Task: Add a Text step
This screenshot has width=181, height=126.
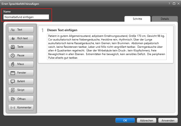Action: coord(21,30)
